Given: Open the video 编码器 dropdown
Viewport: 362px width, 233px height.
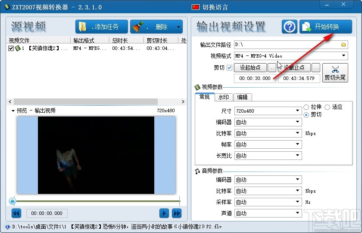Looking at the screenshot, I should [x=268, y=122].
